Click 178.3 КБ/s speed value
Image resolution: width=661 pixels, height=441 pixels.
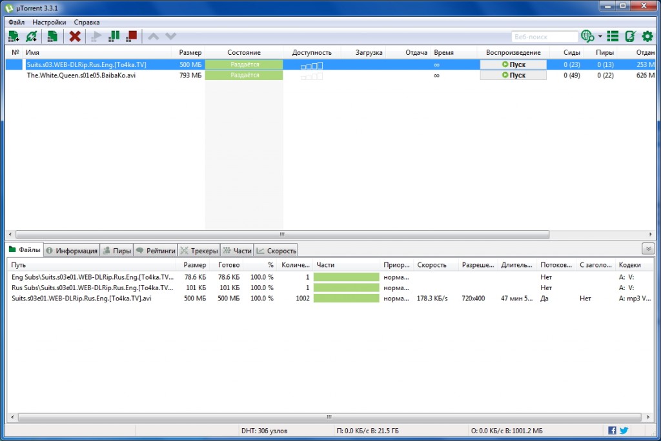[432, 299]
